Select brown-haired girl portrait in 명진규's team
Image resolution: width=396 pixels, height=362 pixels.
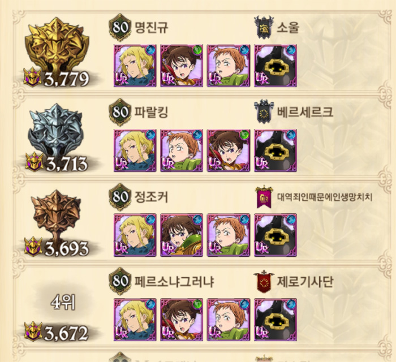(x=182, y=66)
